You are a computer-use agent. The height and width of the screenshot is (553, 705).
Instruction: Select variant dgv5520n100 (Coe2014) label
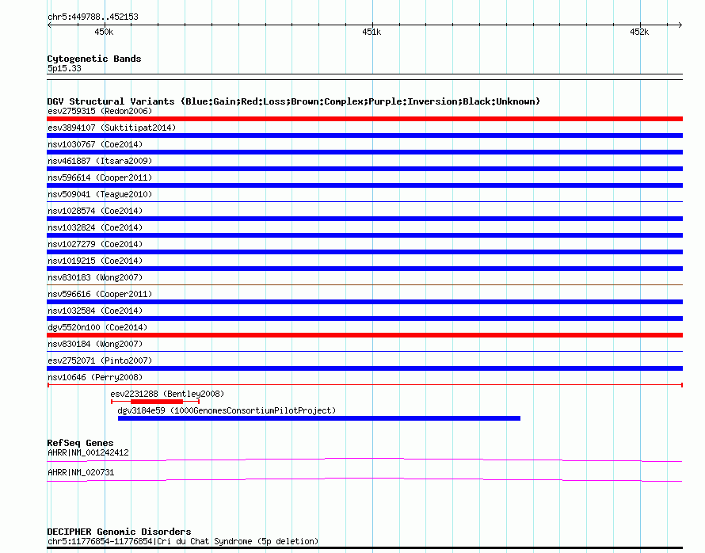coord(97,327)
